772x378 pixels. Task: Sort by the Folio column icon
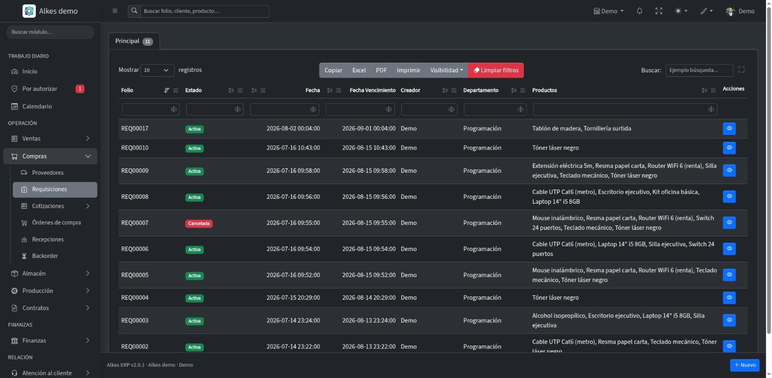(x=166, y=91)
